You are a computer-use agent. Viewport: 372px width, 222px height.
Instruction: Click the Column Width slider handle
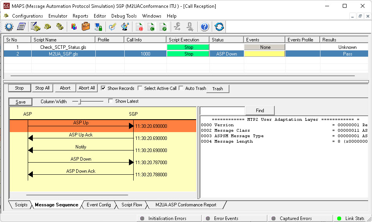pos(80,102)
